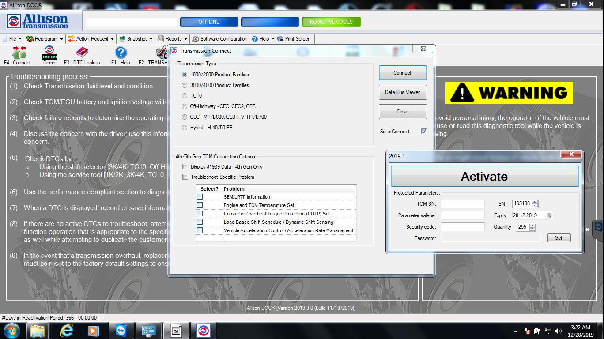The height and width of the screenshot is (339, 604).
Task: Click the Close button in Transmission Connect
Action: pyautogui.click(x=402, y=112)
